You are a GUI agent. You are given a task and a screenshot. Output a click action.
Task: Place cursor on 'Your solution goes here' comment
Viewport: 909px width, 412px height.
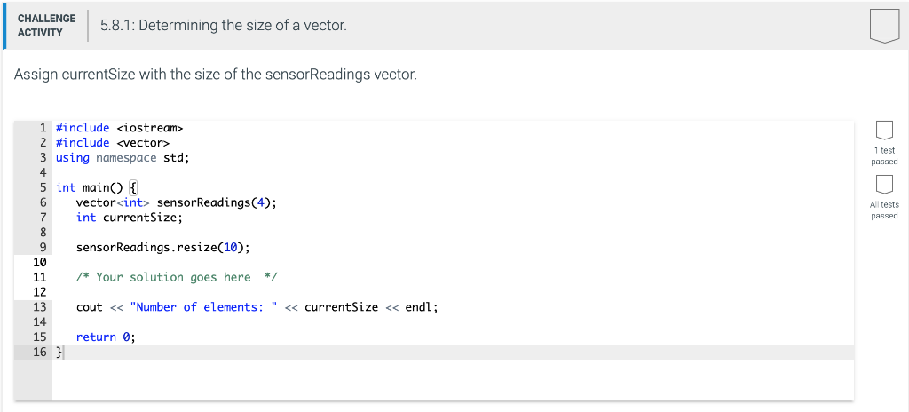pos(173,277)
